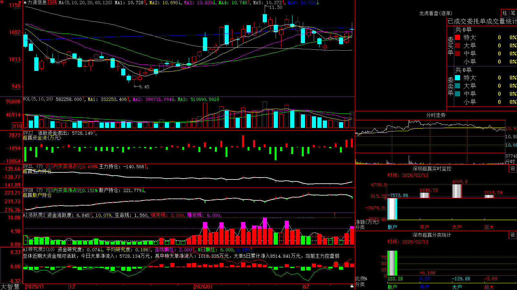Select the 日线 period label
The image size is (517, 290).
pos(52,3)
